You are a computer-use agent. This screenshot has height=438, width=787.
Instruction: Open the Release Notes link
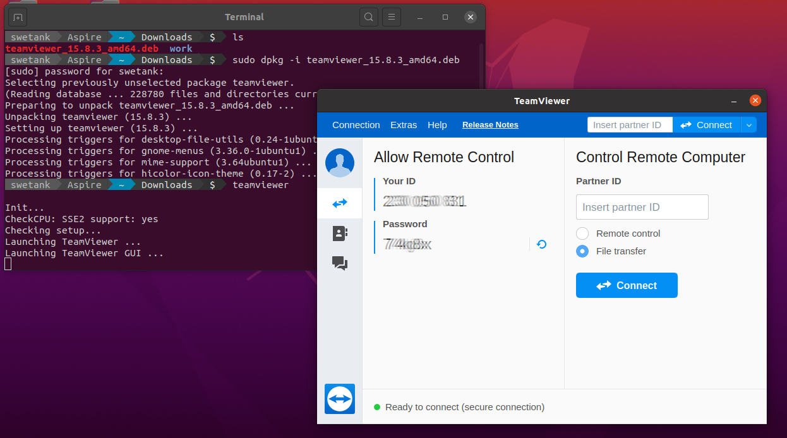tap(490, 125)
